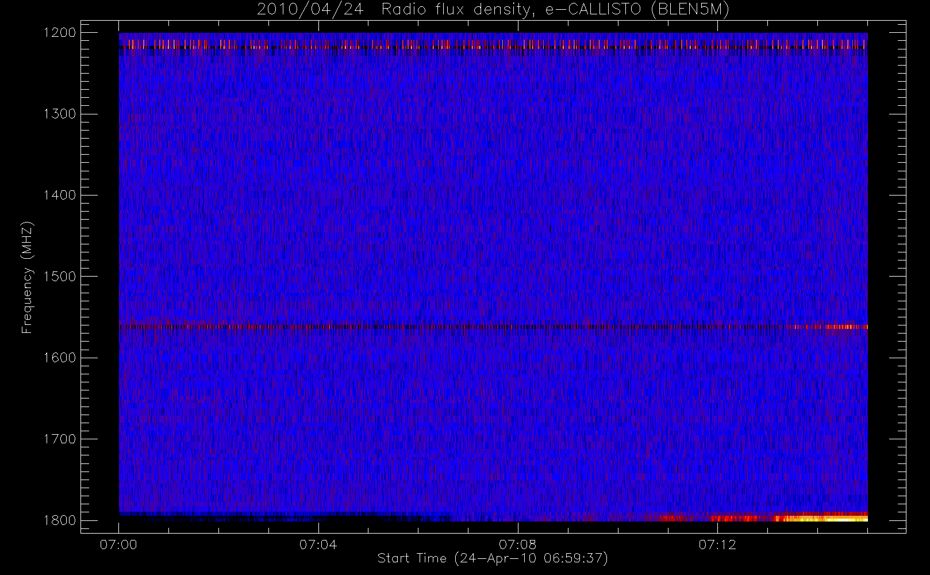The height and width of the screenshot is (575, 930).
Task: Click the 1700 frequency tick label
Action: pos(60,439)
